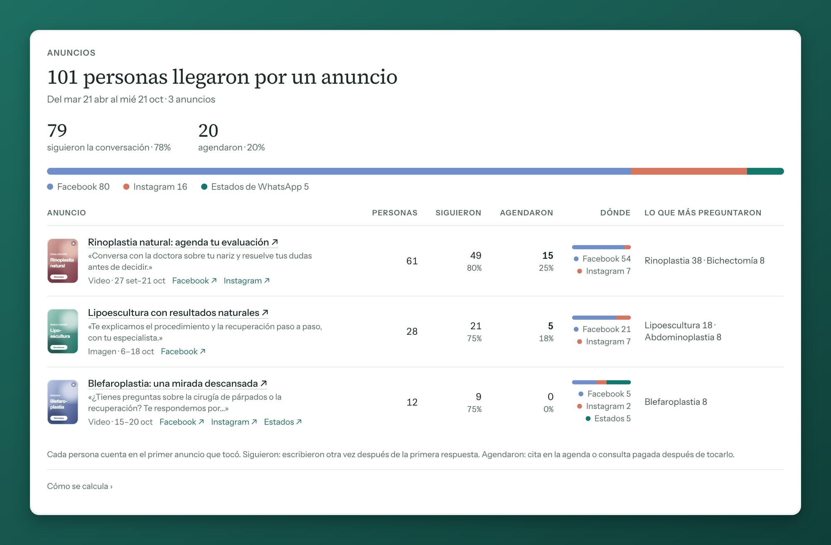The height and width of the screenshot is (545, 831).
Task: Click the LO QUE MÁS PREGUNTARON header
Action: click(x=703, y=213)
